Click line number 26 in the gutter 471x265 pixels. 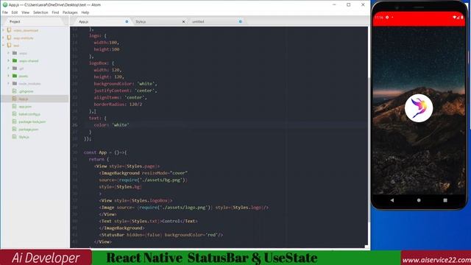(x=75, y=125)
